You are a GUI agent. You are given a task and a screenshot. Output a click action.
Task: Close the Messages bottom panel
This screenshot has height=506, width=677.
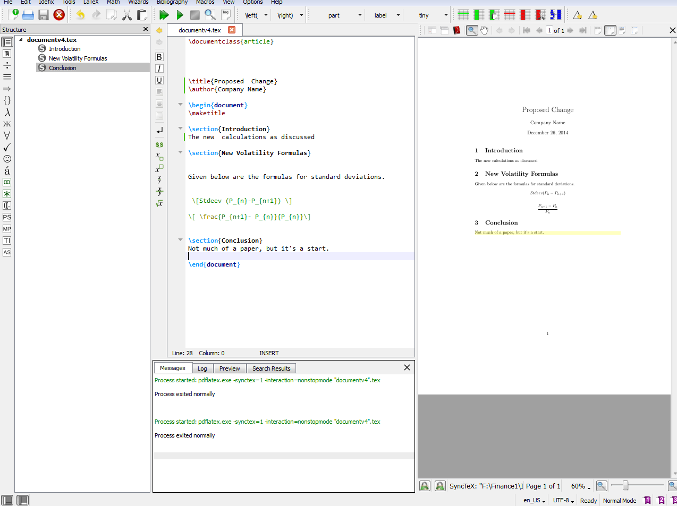tap(407, 367)
